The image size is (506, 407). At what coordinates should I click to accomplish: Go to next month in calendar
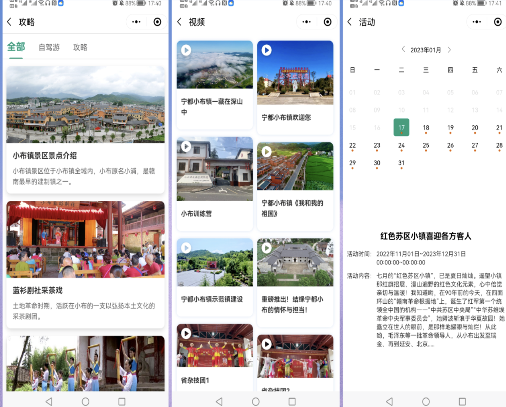pos(449,50)
